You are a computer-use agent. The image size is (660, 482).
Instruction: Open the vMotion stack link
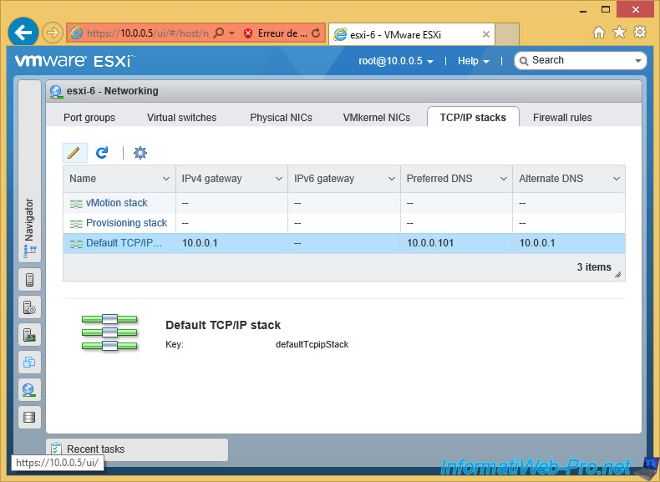[117, 203]
